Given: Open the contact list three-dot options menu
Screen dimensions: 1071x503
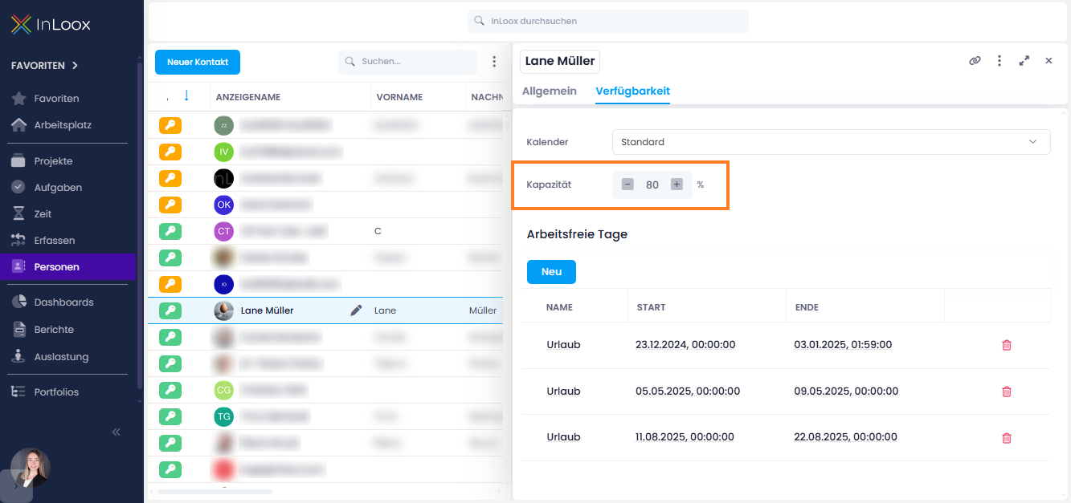Looking at the screenshot, I should (494, 62).
